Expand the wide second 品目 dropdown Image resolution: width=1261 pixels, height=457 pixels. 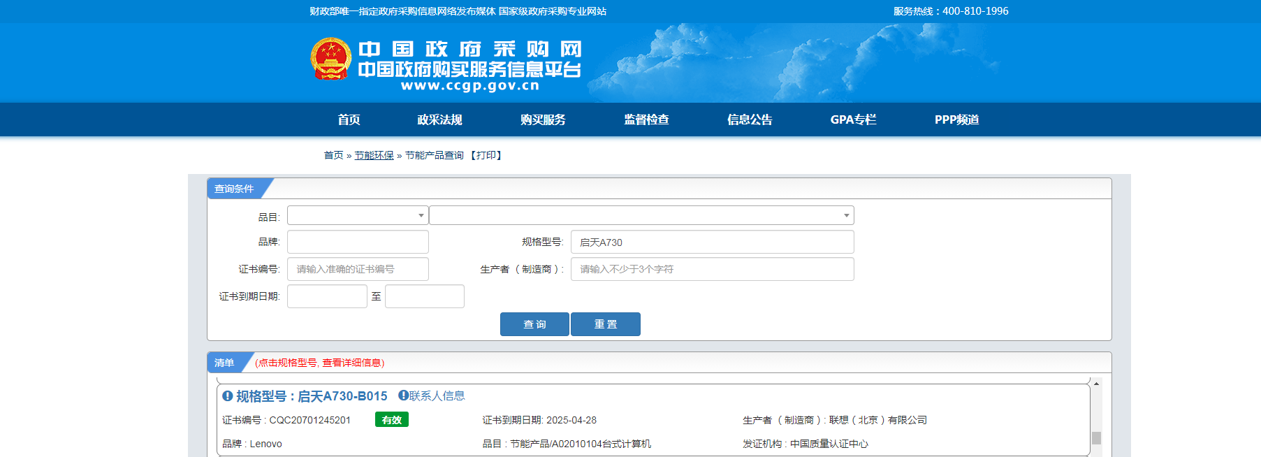pos(641,215)
